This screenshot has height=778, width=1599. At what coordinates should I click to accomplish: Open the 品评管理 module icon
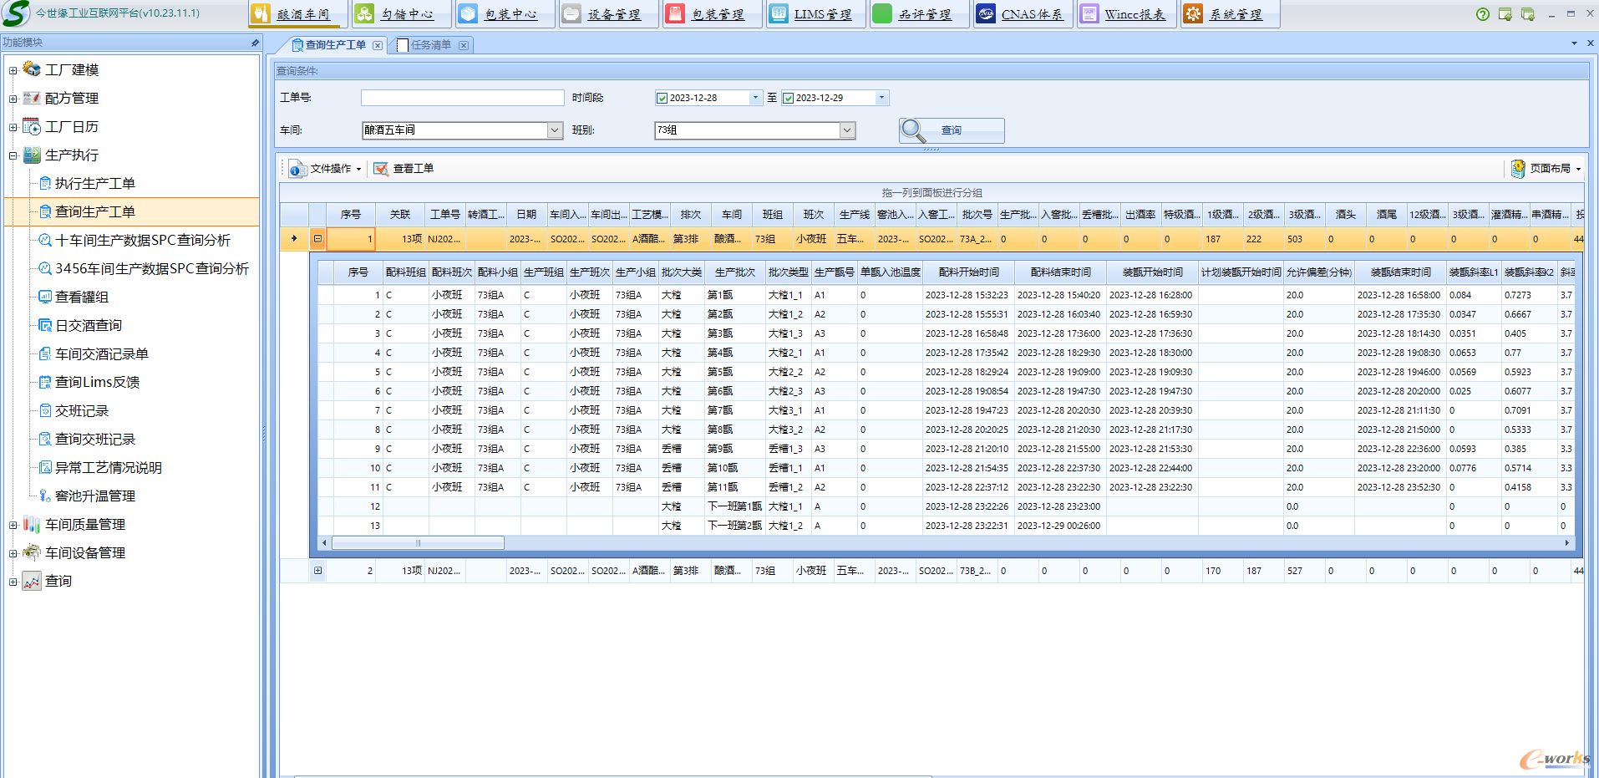882,14
